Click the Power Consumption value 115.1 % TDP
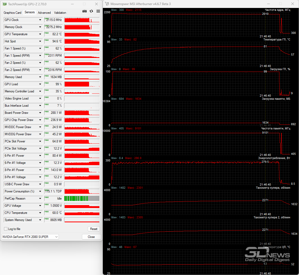 pyautogui.click(x=53, y=191)
